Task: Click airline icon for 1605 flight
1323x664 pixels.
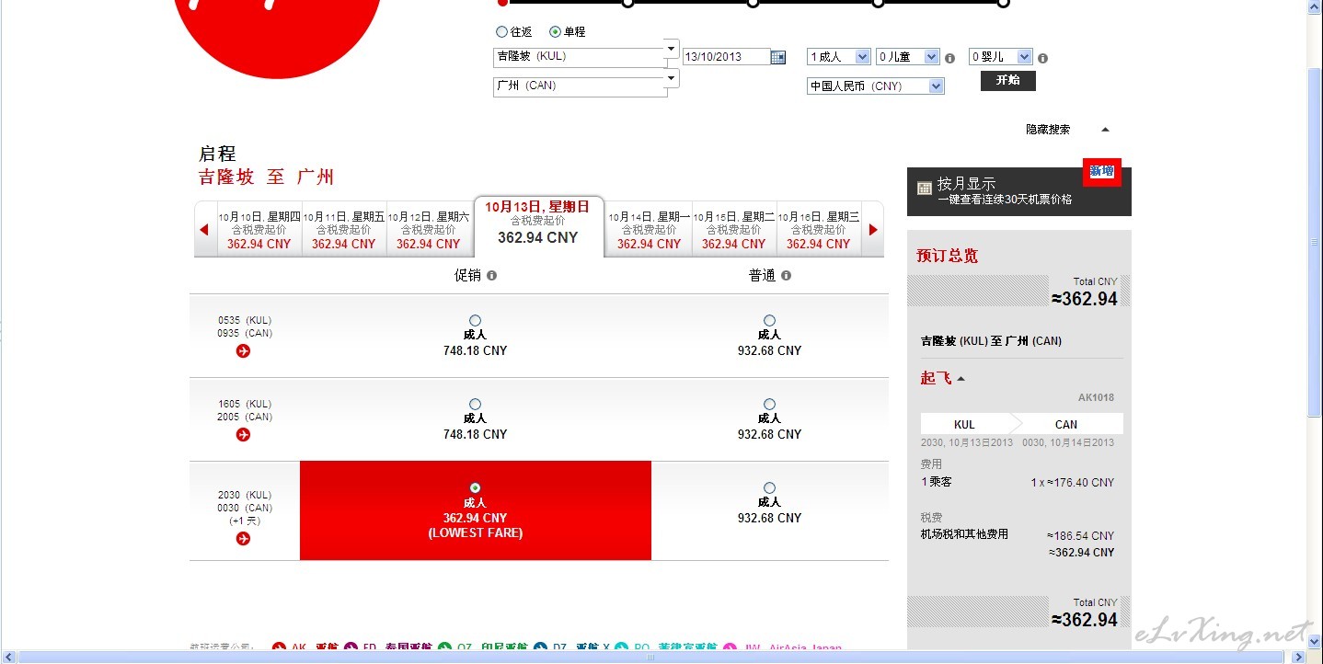Action: [243, 434]
